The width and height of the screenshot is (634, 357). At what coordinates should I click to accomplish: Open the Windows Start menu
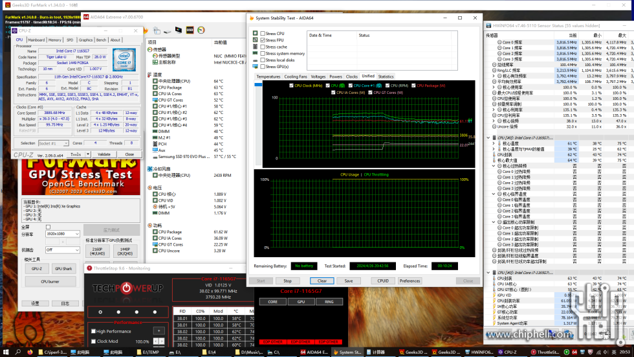6,352
